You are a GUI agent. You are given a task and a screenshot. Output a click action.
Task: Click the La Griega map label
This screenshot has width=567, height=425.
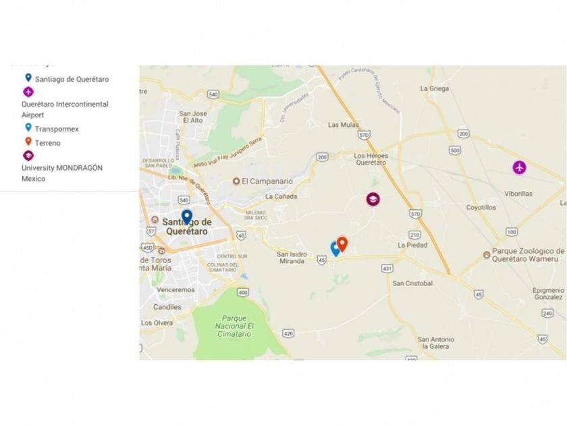(434, 88)
